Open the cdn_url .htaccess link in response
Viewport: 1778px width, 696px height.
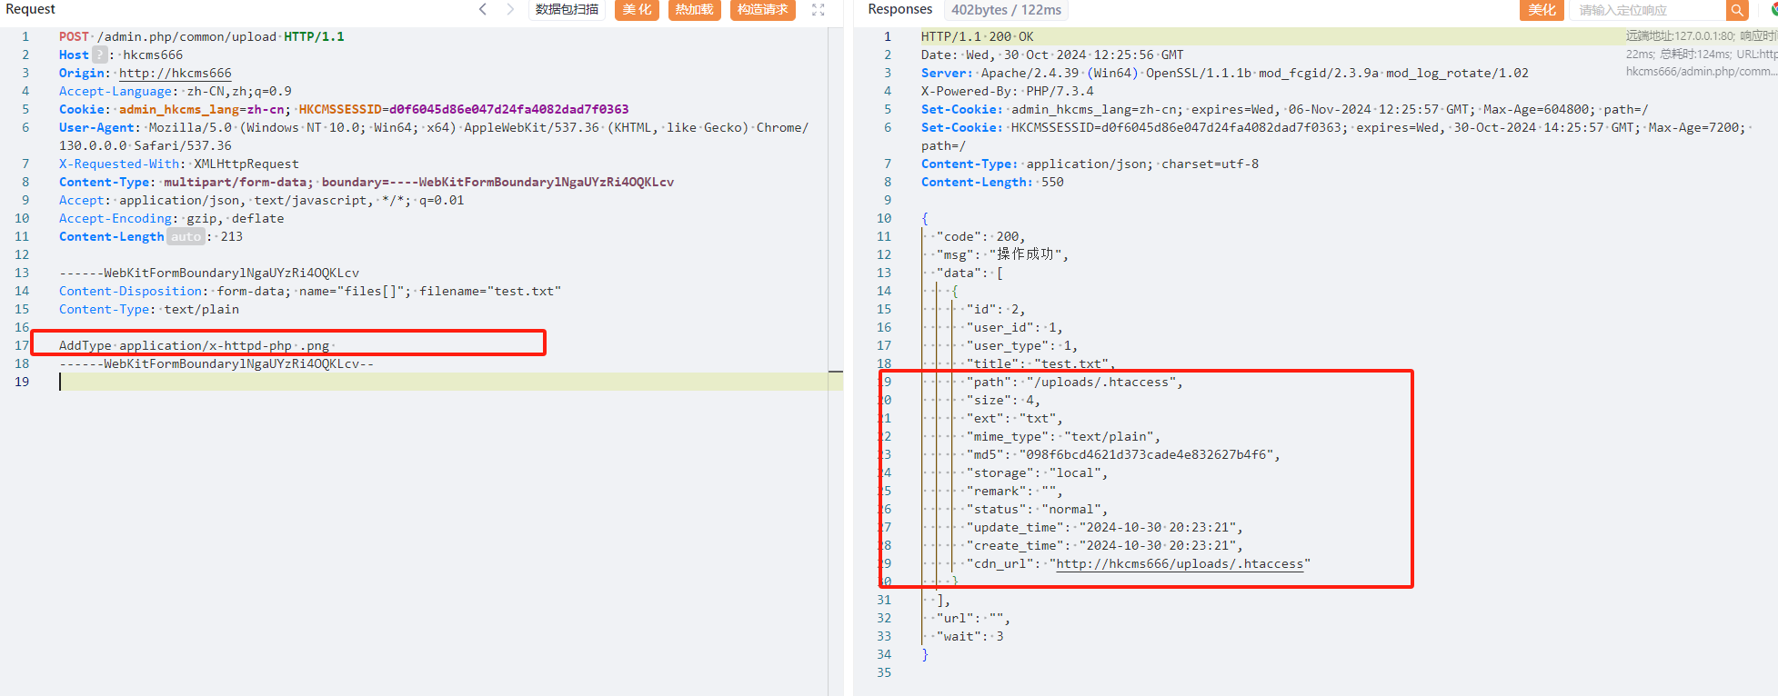point(1179,563)
